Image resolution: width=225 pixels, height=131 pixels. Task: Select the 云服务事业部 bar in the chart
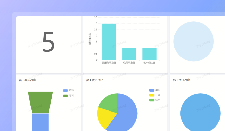pyautogui.click(x=109, y=42)
